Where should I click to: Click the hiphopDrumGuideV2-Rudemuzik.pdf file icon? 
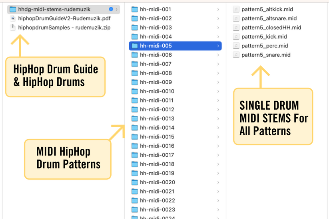tap(13, 18)
